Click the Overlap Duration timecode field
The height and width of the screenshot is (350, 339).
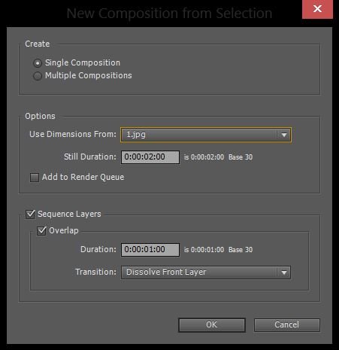tap(150, 250)
